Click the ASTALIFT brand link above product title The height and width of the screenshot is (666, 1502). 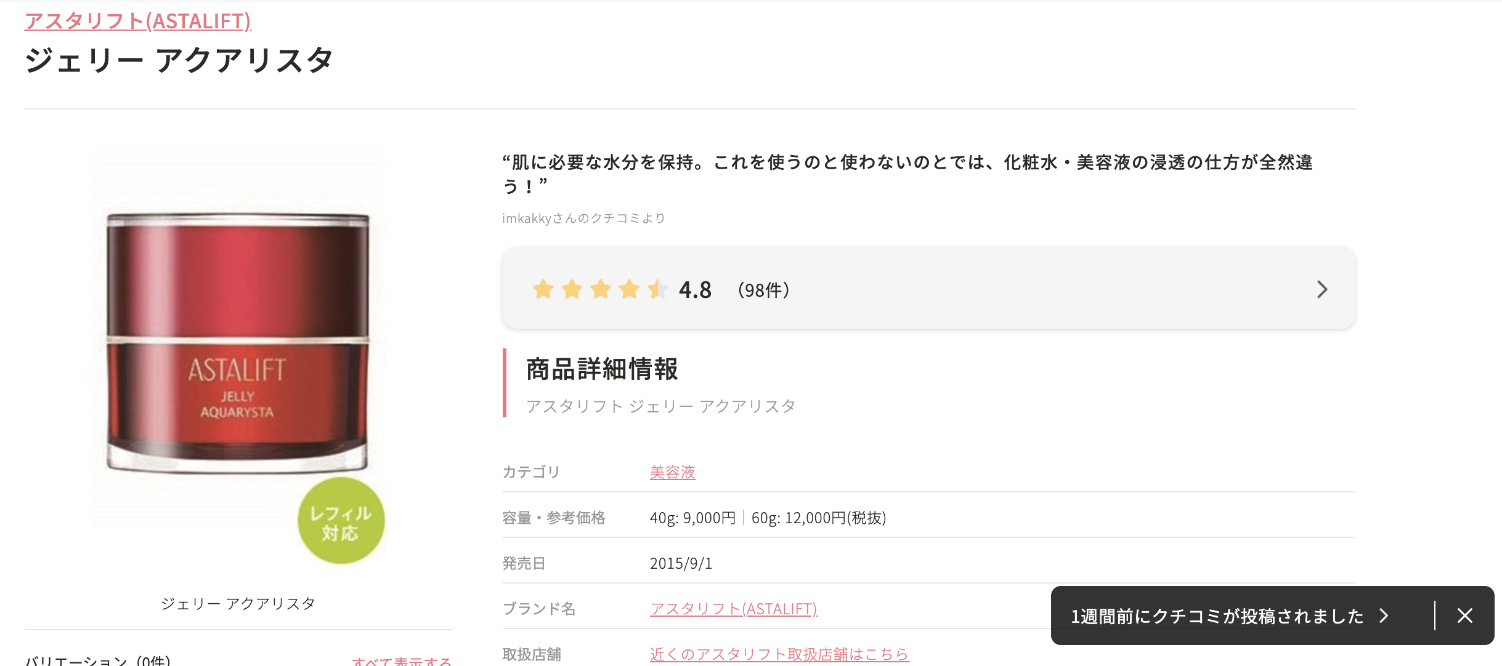point(137,21)
